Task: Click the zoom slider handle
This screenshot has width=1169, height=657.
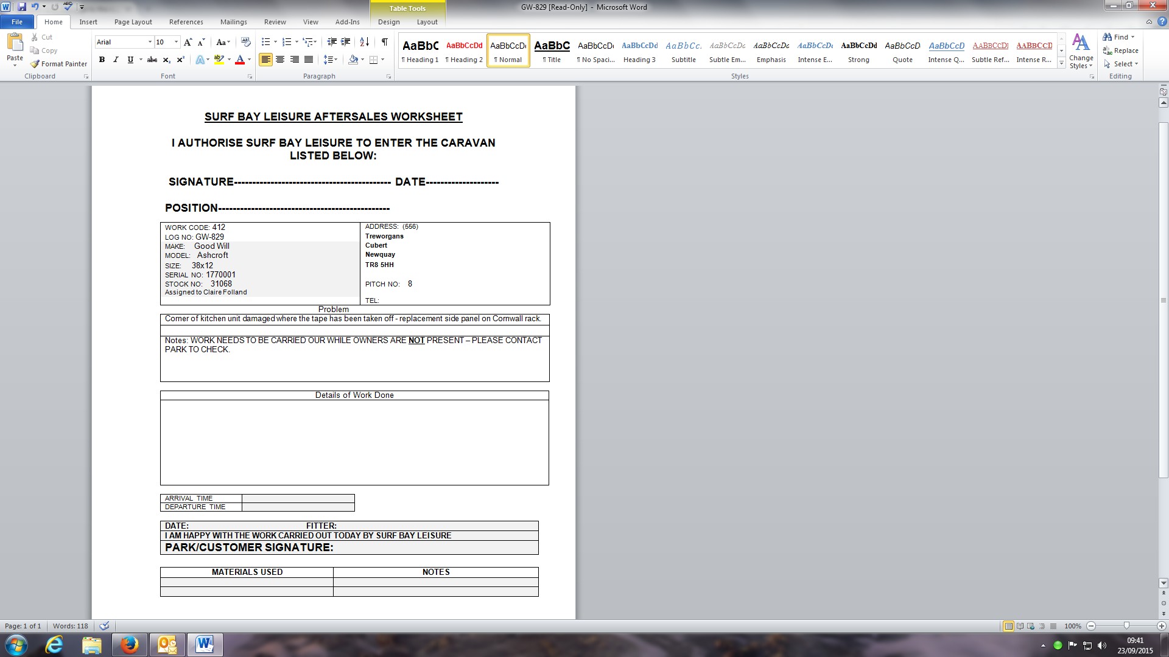Action: [x=1126, y=626]
